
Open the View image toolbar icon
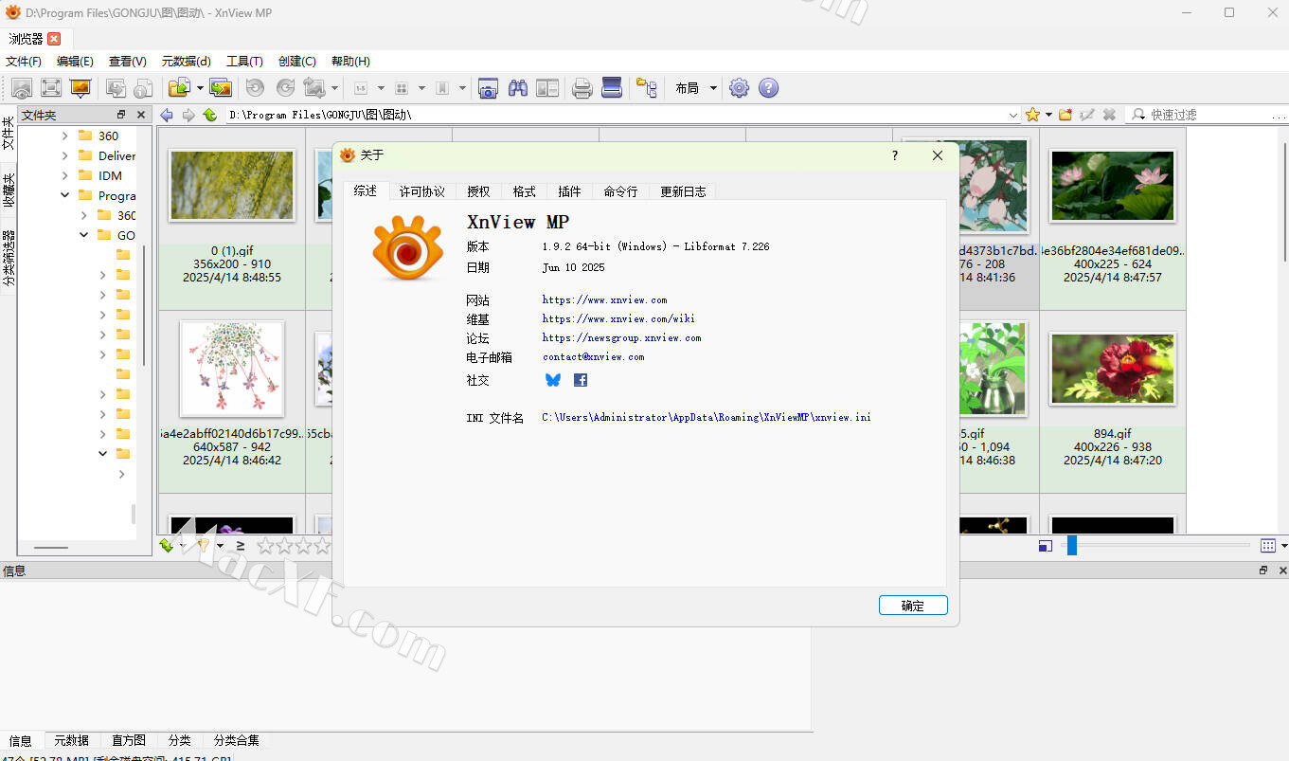click(22, 88)
